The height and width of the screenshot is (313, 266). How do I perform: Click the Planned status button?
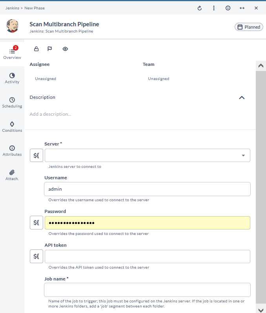249,27
